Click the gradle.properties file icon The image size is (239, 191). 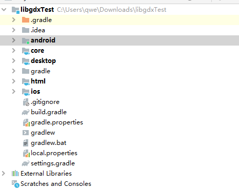[26, 122]
